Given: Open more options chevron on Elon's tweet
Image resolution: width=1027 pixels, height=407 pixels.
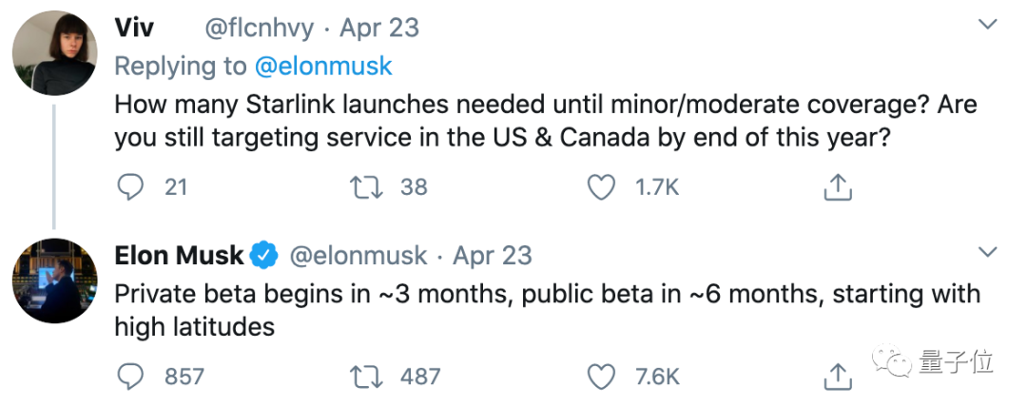Looking at the screenshot, I should coord(988,253).
